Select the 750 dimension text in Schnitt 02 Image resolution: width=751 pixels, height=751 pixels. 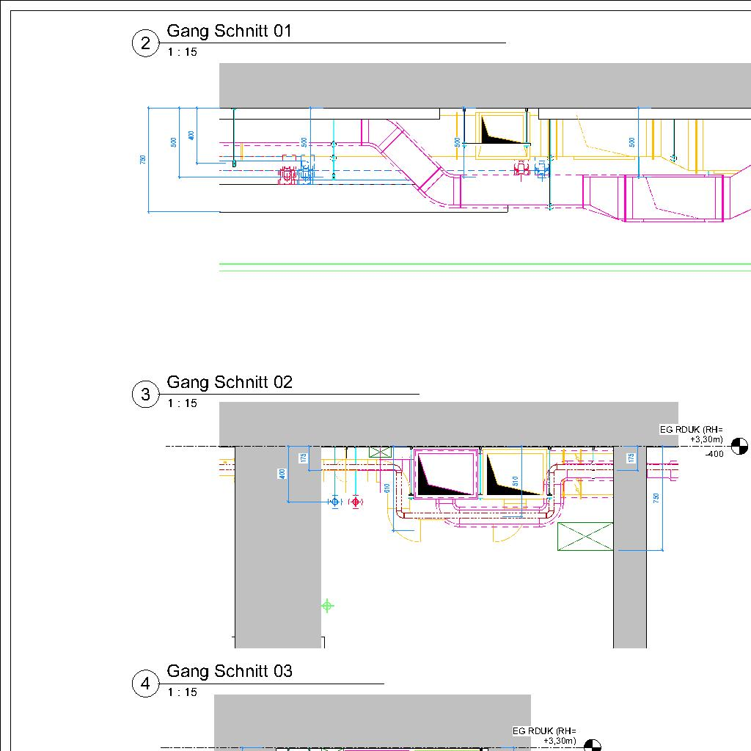(x=656, y=498)
